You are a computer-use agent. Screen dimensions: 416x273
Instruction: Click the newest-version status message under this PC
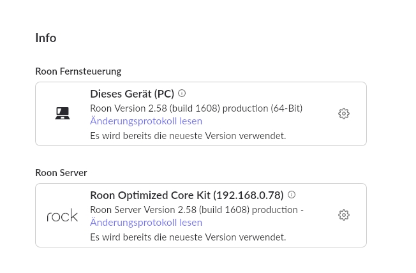coord(188,135)
